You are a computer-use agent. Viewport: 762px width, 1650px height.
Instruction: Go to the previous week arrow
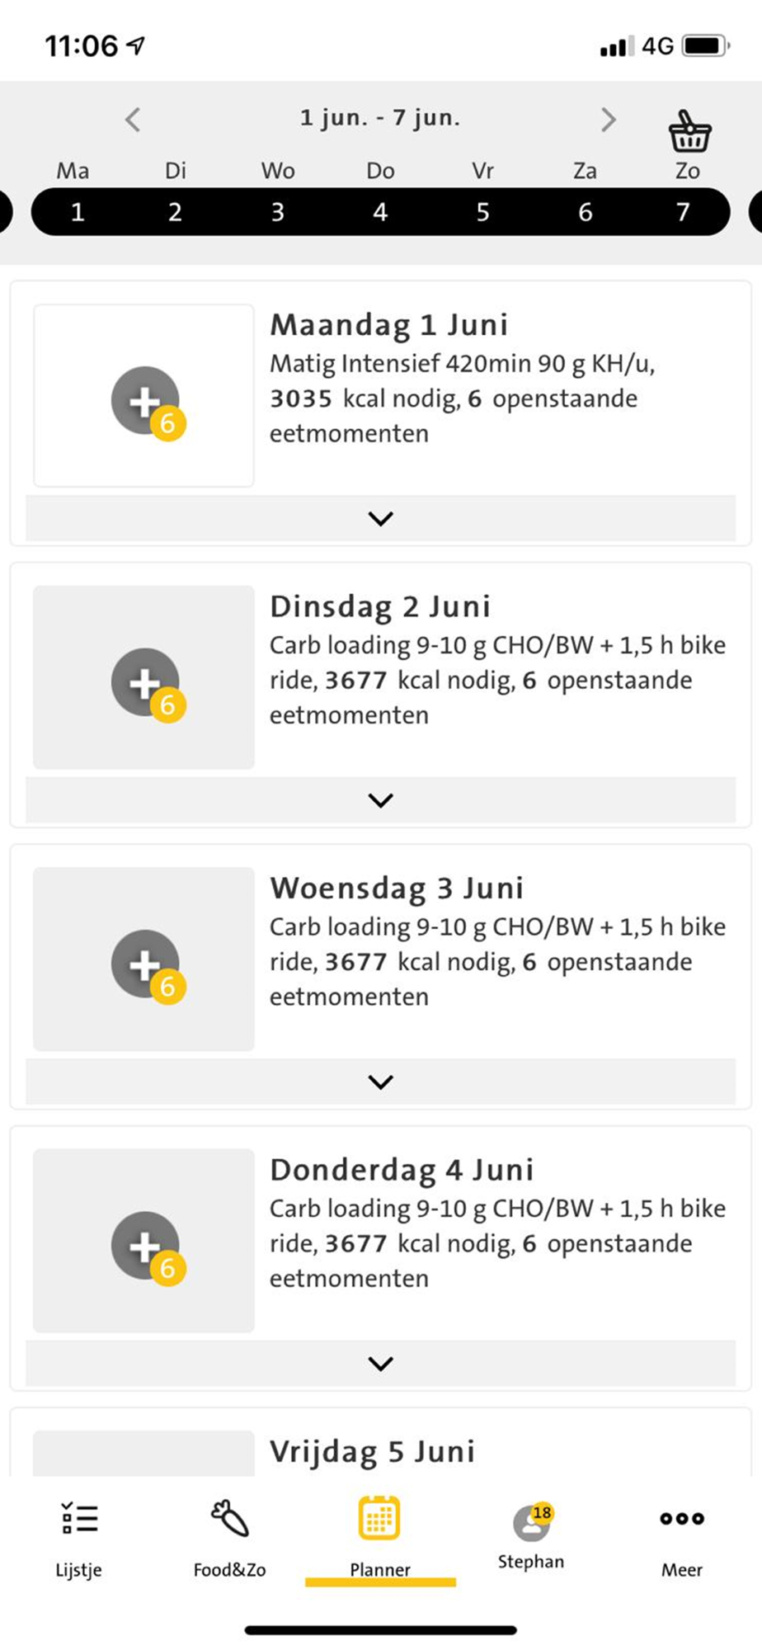coord(133,120)
